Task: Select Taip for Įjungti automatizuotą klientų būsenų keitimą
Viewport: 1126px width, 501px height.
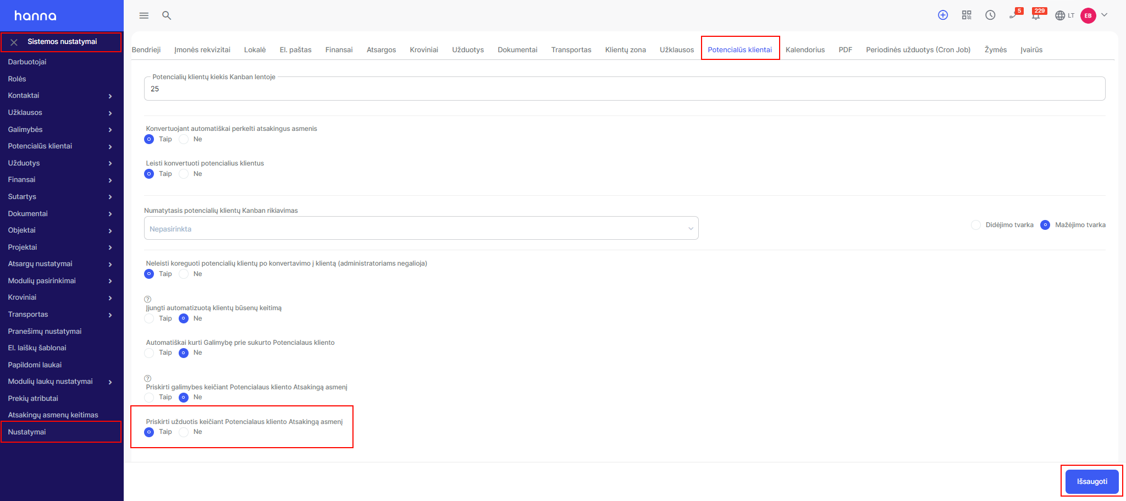Action: pos(149,318)
